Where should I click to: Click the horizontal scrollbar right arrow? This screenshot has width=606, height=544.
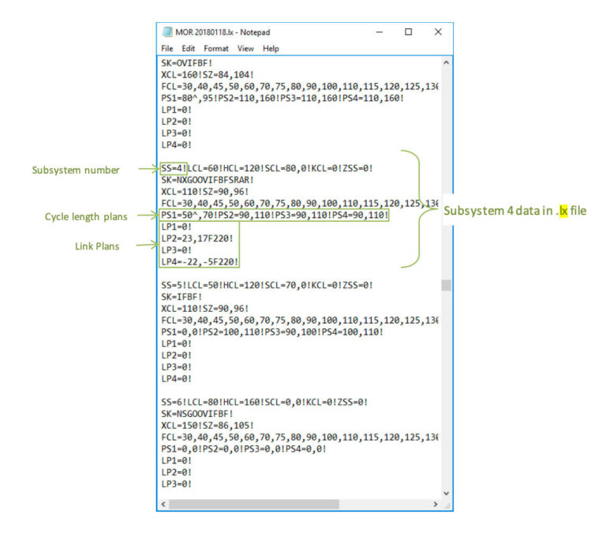435,505
